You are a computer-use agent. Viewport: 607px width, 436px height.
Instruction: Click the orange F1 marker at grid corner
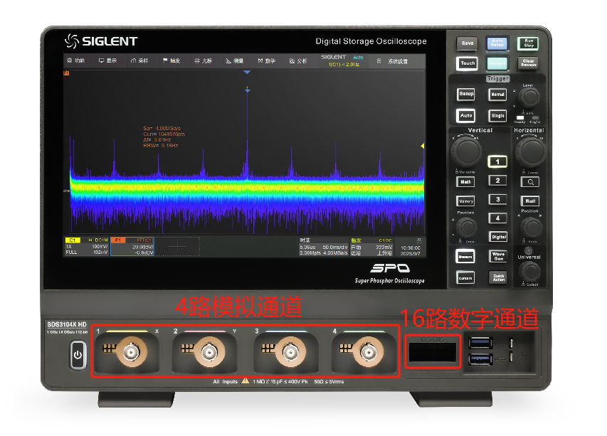(66, 73)
